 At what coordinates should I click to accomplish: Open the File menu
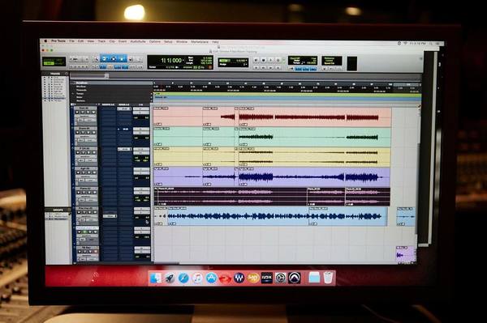(71, 40)
